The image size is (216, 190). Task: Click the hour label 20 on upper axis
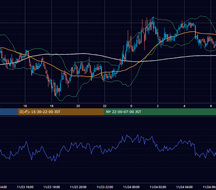pos(78,106)
